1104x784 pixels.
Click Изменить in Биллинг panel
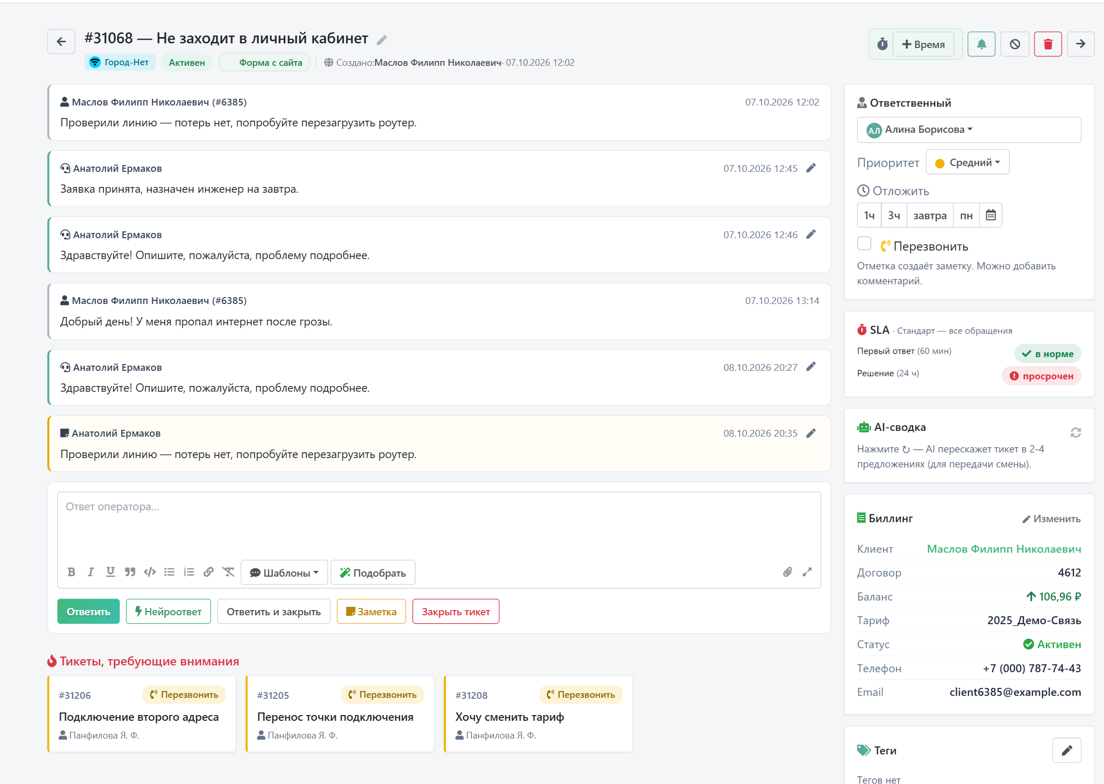point(1051,519)
